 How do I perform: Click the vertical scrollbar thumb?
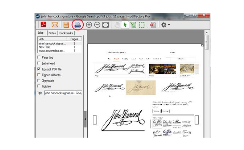[207, 42]
